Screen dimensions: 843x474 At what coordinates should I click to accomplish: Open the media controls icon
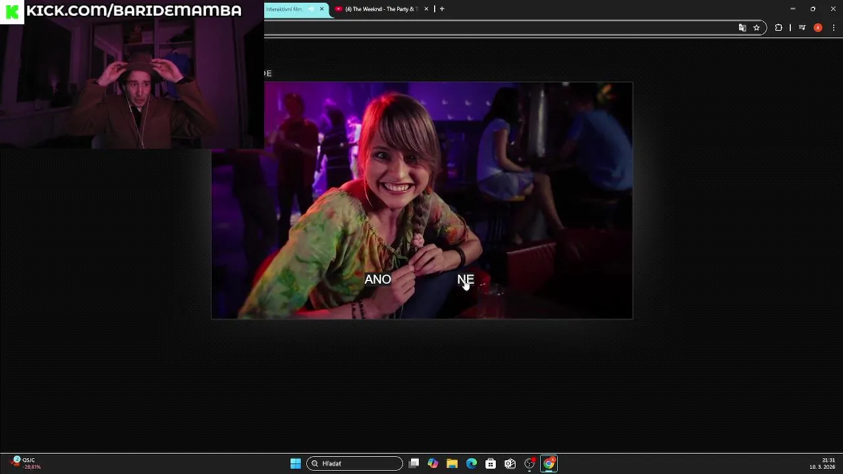[x=802, y=28]
